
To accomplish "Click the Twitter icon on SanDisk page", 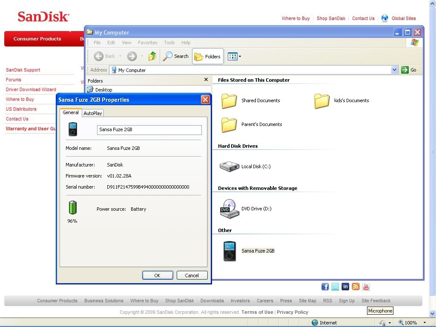I will tap(336, 287).
